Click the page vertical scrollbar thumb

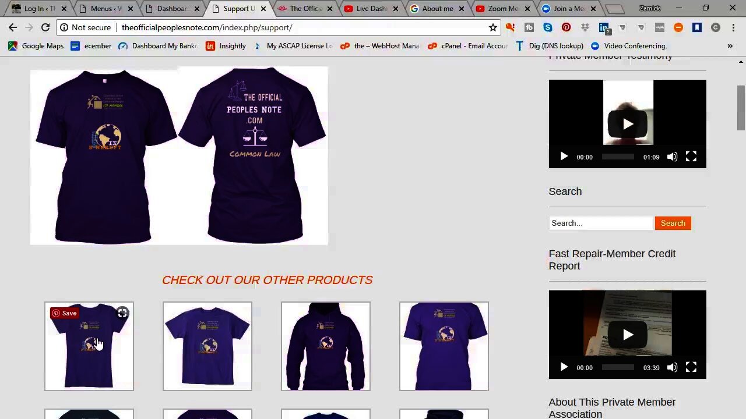point(741,108)
